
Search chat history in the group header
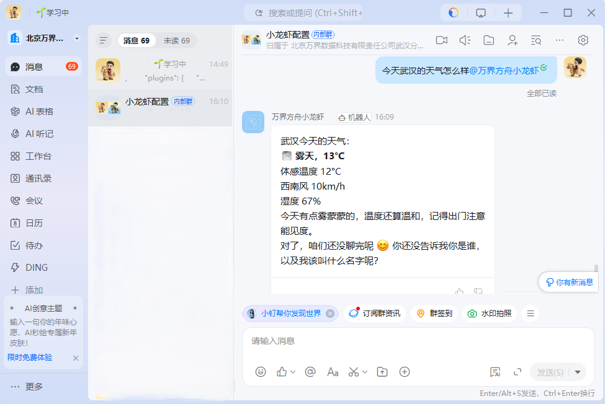coord(536,40)
